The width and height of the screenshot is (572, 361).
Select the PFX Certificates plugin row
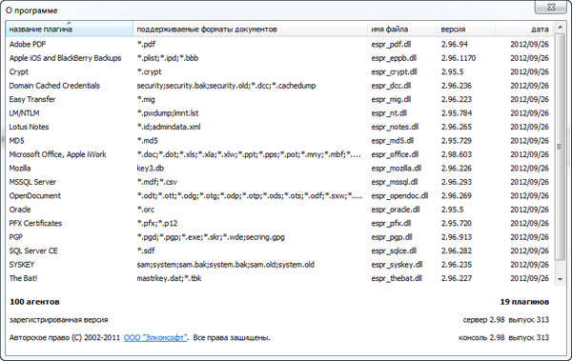click(279, 223)
